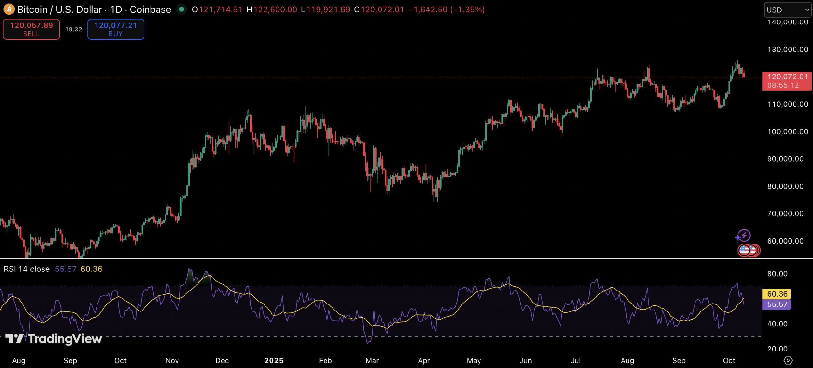This screenshot has height=368, width=813.
Task: Click the Bitcoin / U.S. Dollar symbol title
Action: (59, 10)
